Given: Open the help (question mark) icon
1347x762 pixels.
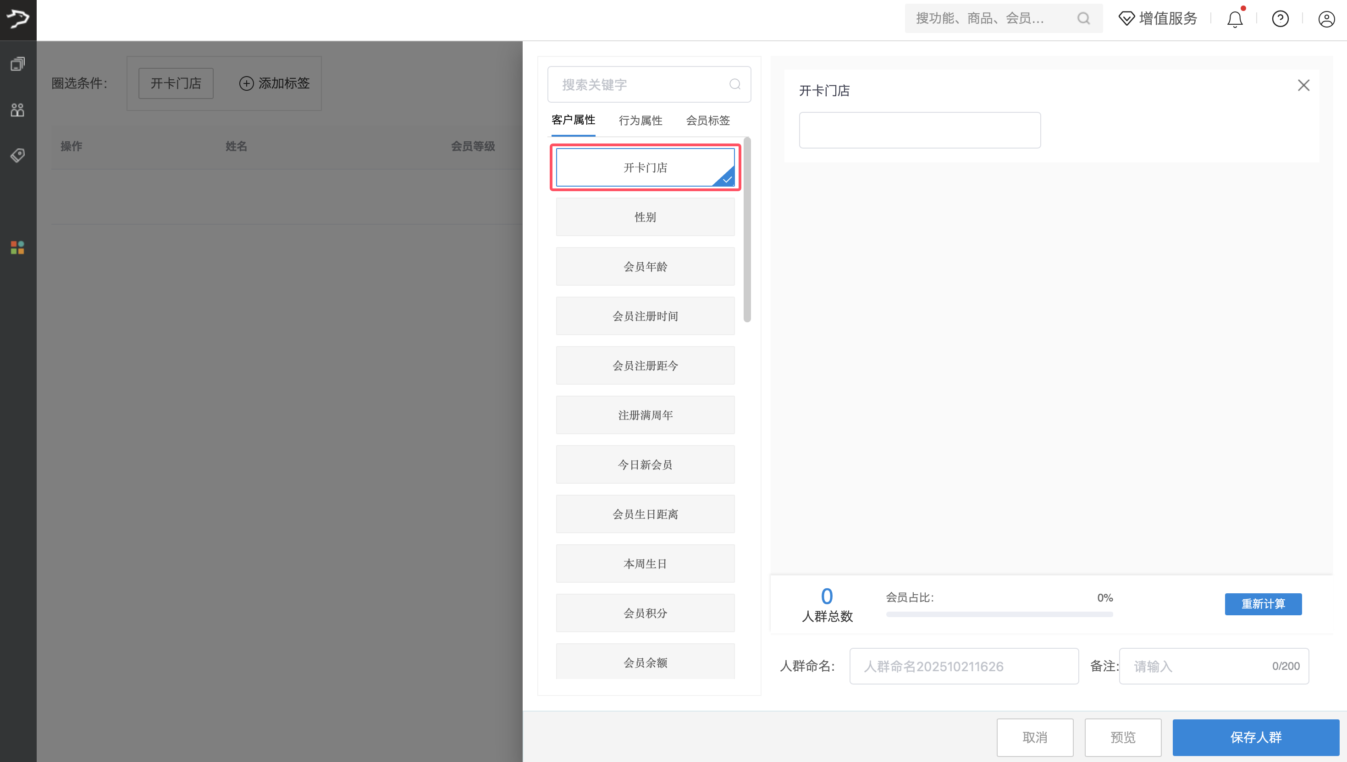Looking at the screenshot, I should [x=1280, y=19].
